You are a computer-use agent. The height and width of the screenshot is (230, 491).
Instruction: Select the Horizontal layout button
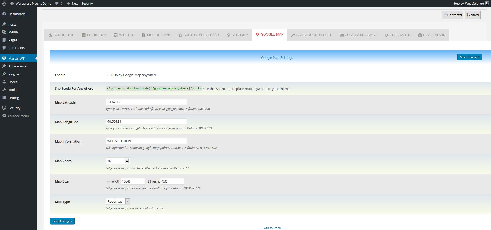coord(453,15)
